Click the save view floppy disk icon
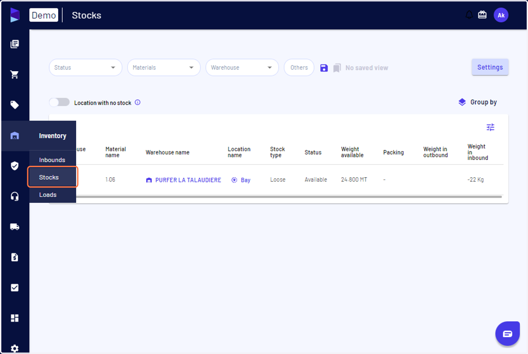Viewport: 528px width, 354px height. (324, 68)
